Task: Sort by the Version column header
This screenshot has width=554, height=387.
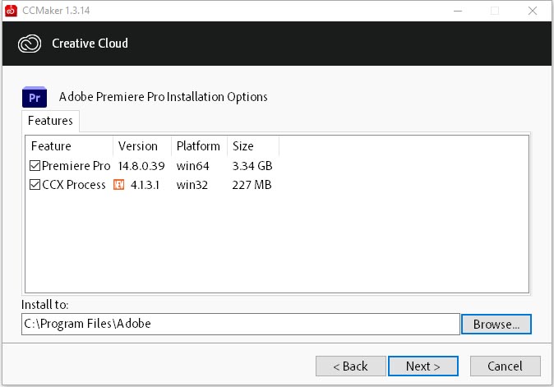Action: coord(141,146)
